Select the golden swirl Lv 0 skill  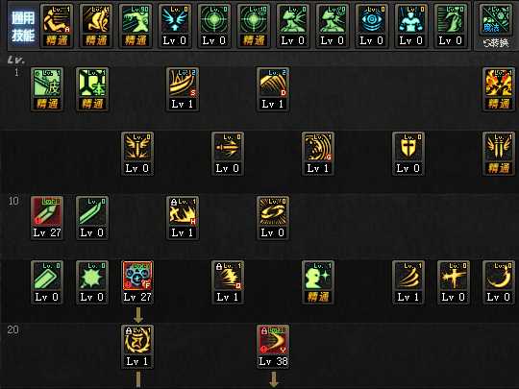(273, 218)
